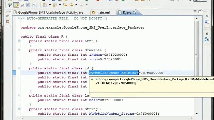214x120 pixels.
Task: Restore the lower right minimized view stack
Action: 207,34
